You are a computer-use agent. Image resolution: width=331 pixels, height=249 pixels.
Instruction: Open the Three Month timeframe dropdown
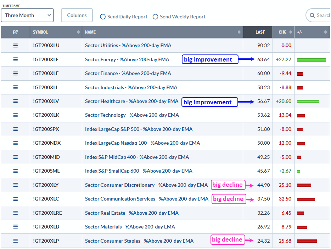click(x=27, y=16)
